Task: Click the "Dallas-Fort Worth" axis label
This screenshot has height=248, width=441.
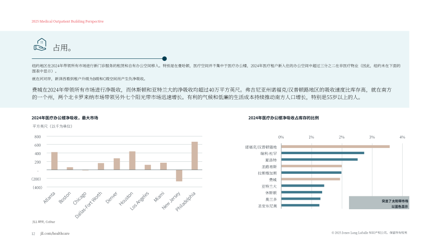Action: (88, 205)
